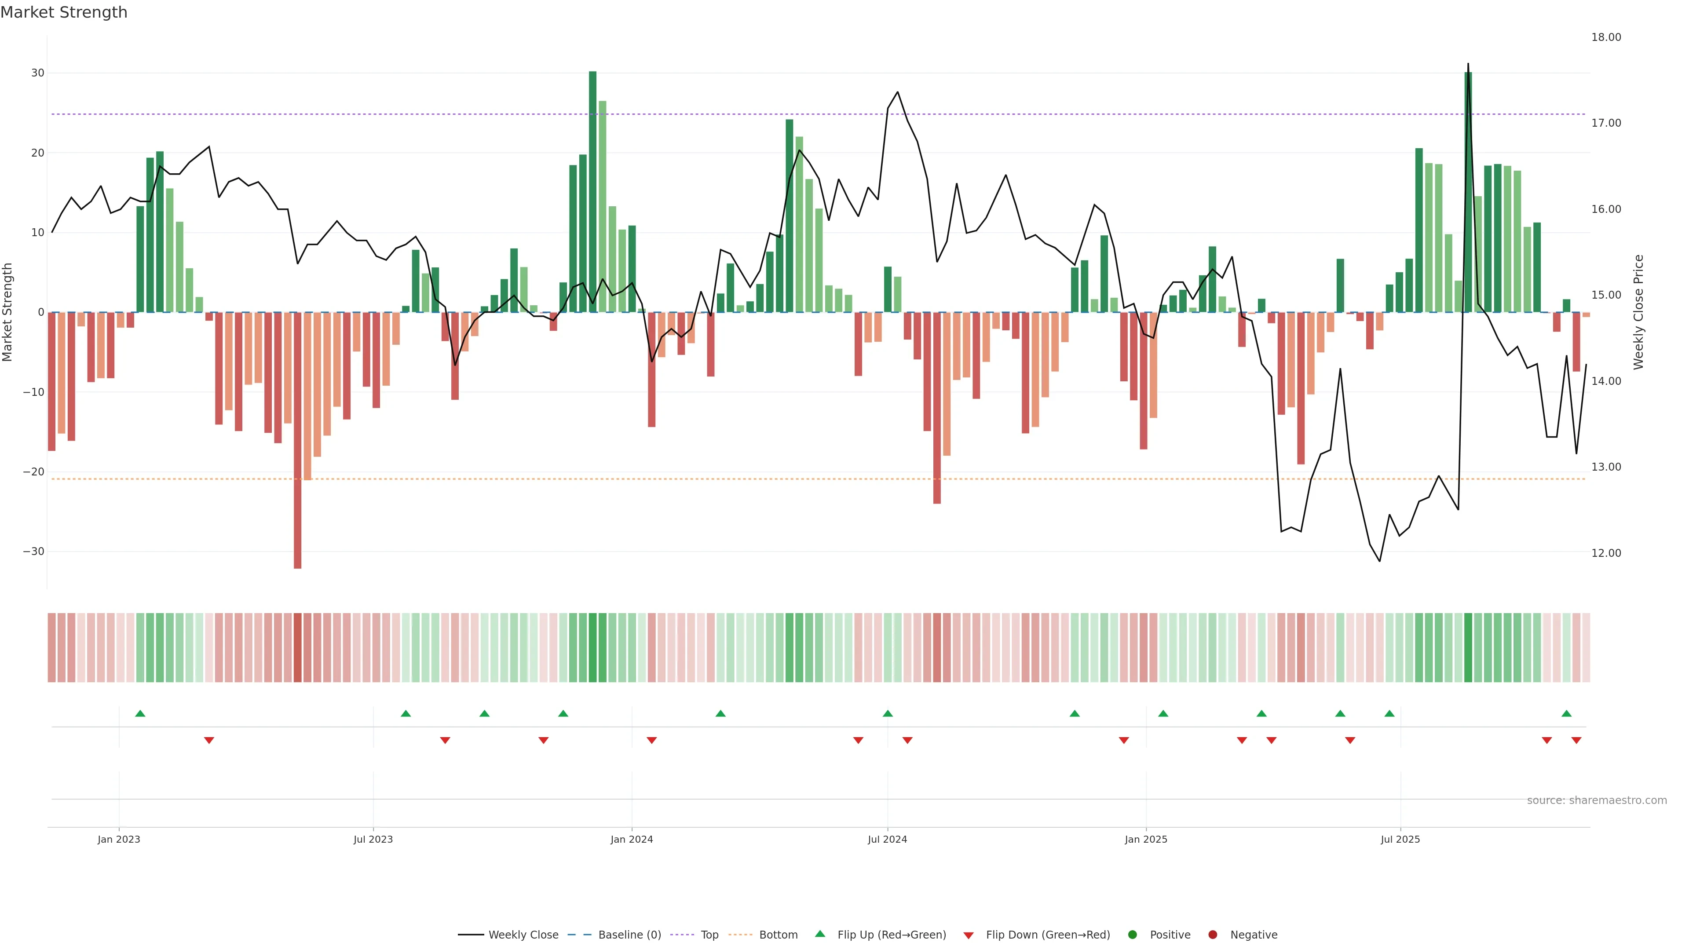Click the rightmost red Flip Down triangle marker
Viewport: 1689px width, 950px height.
(1576, 740)
